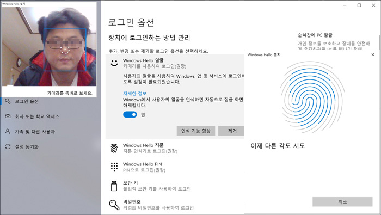Click the 카메라를 똑바로 보세요 caption

click(70, 93)
